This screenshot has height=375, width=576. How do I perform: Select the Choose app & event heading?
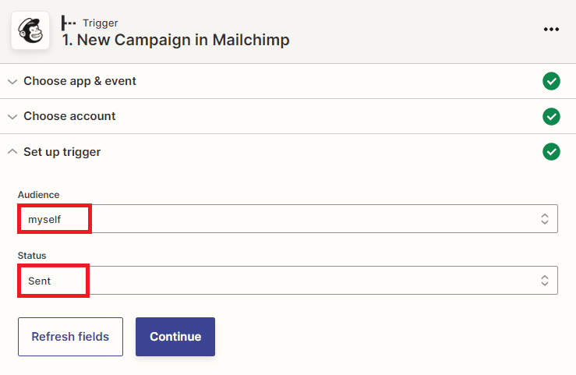[80, 81]
